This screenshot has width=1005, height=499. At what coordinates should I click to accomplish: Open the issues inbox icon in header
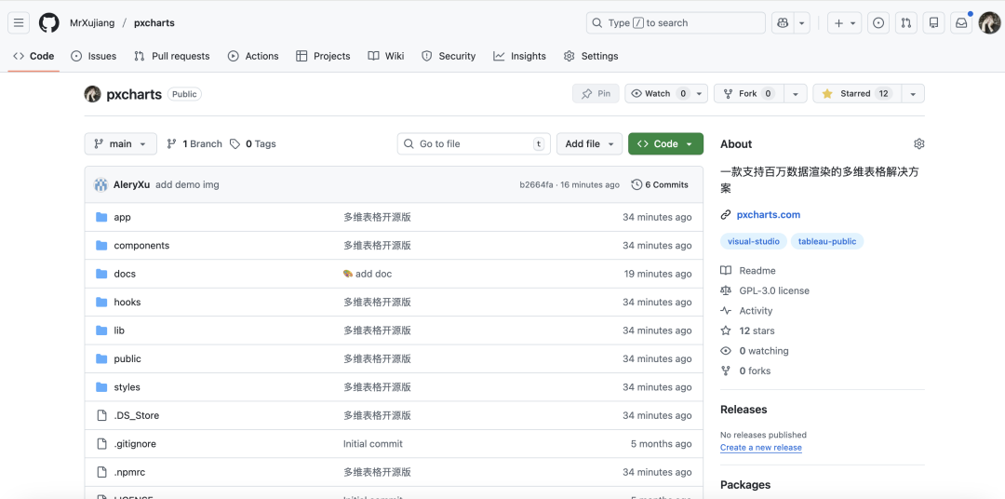point(878,23)
